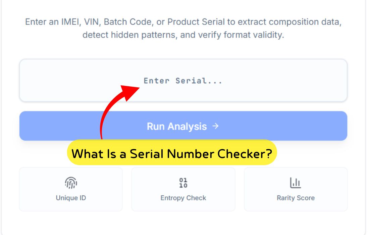Viewport: 369px width, 235px height.
Task: Select the fingerprint icon above Unique ID text
Action: pos(71,183)
